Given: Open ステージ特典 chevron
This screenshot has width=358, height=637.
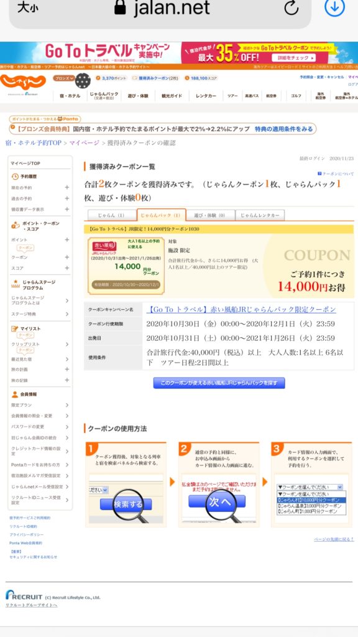Looking at the screenshot, I should (x=67, y=314).
